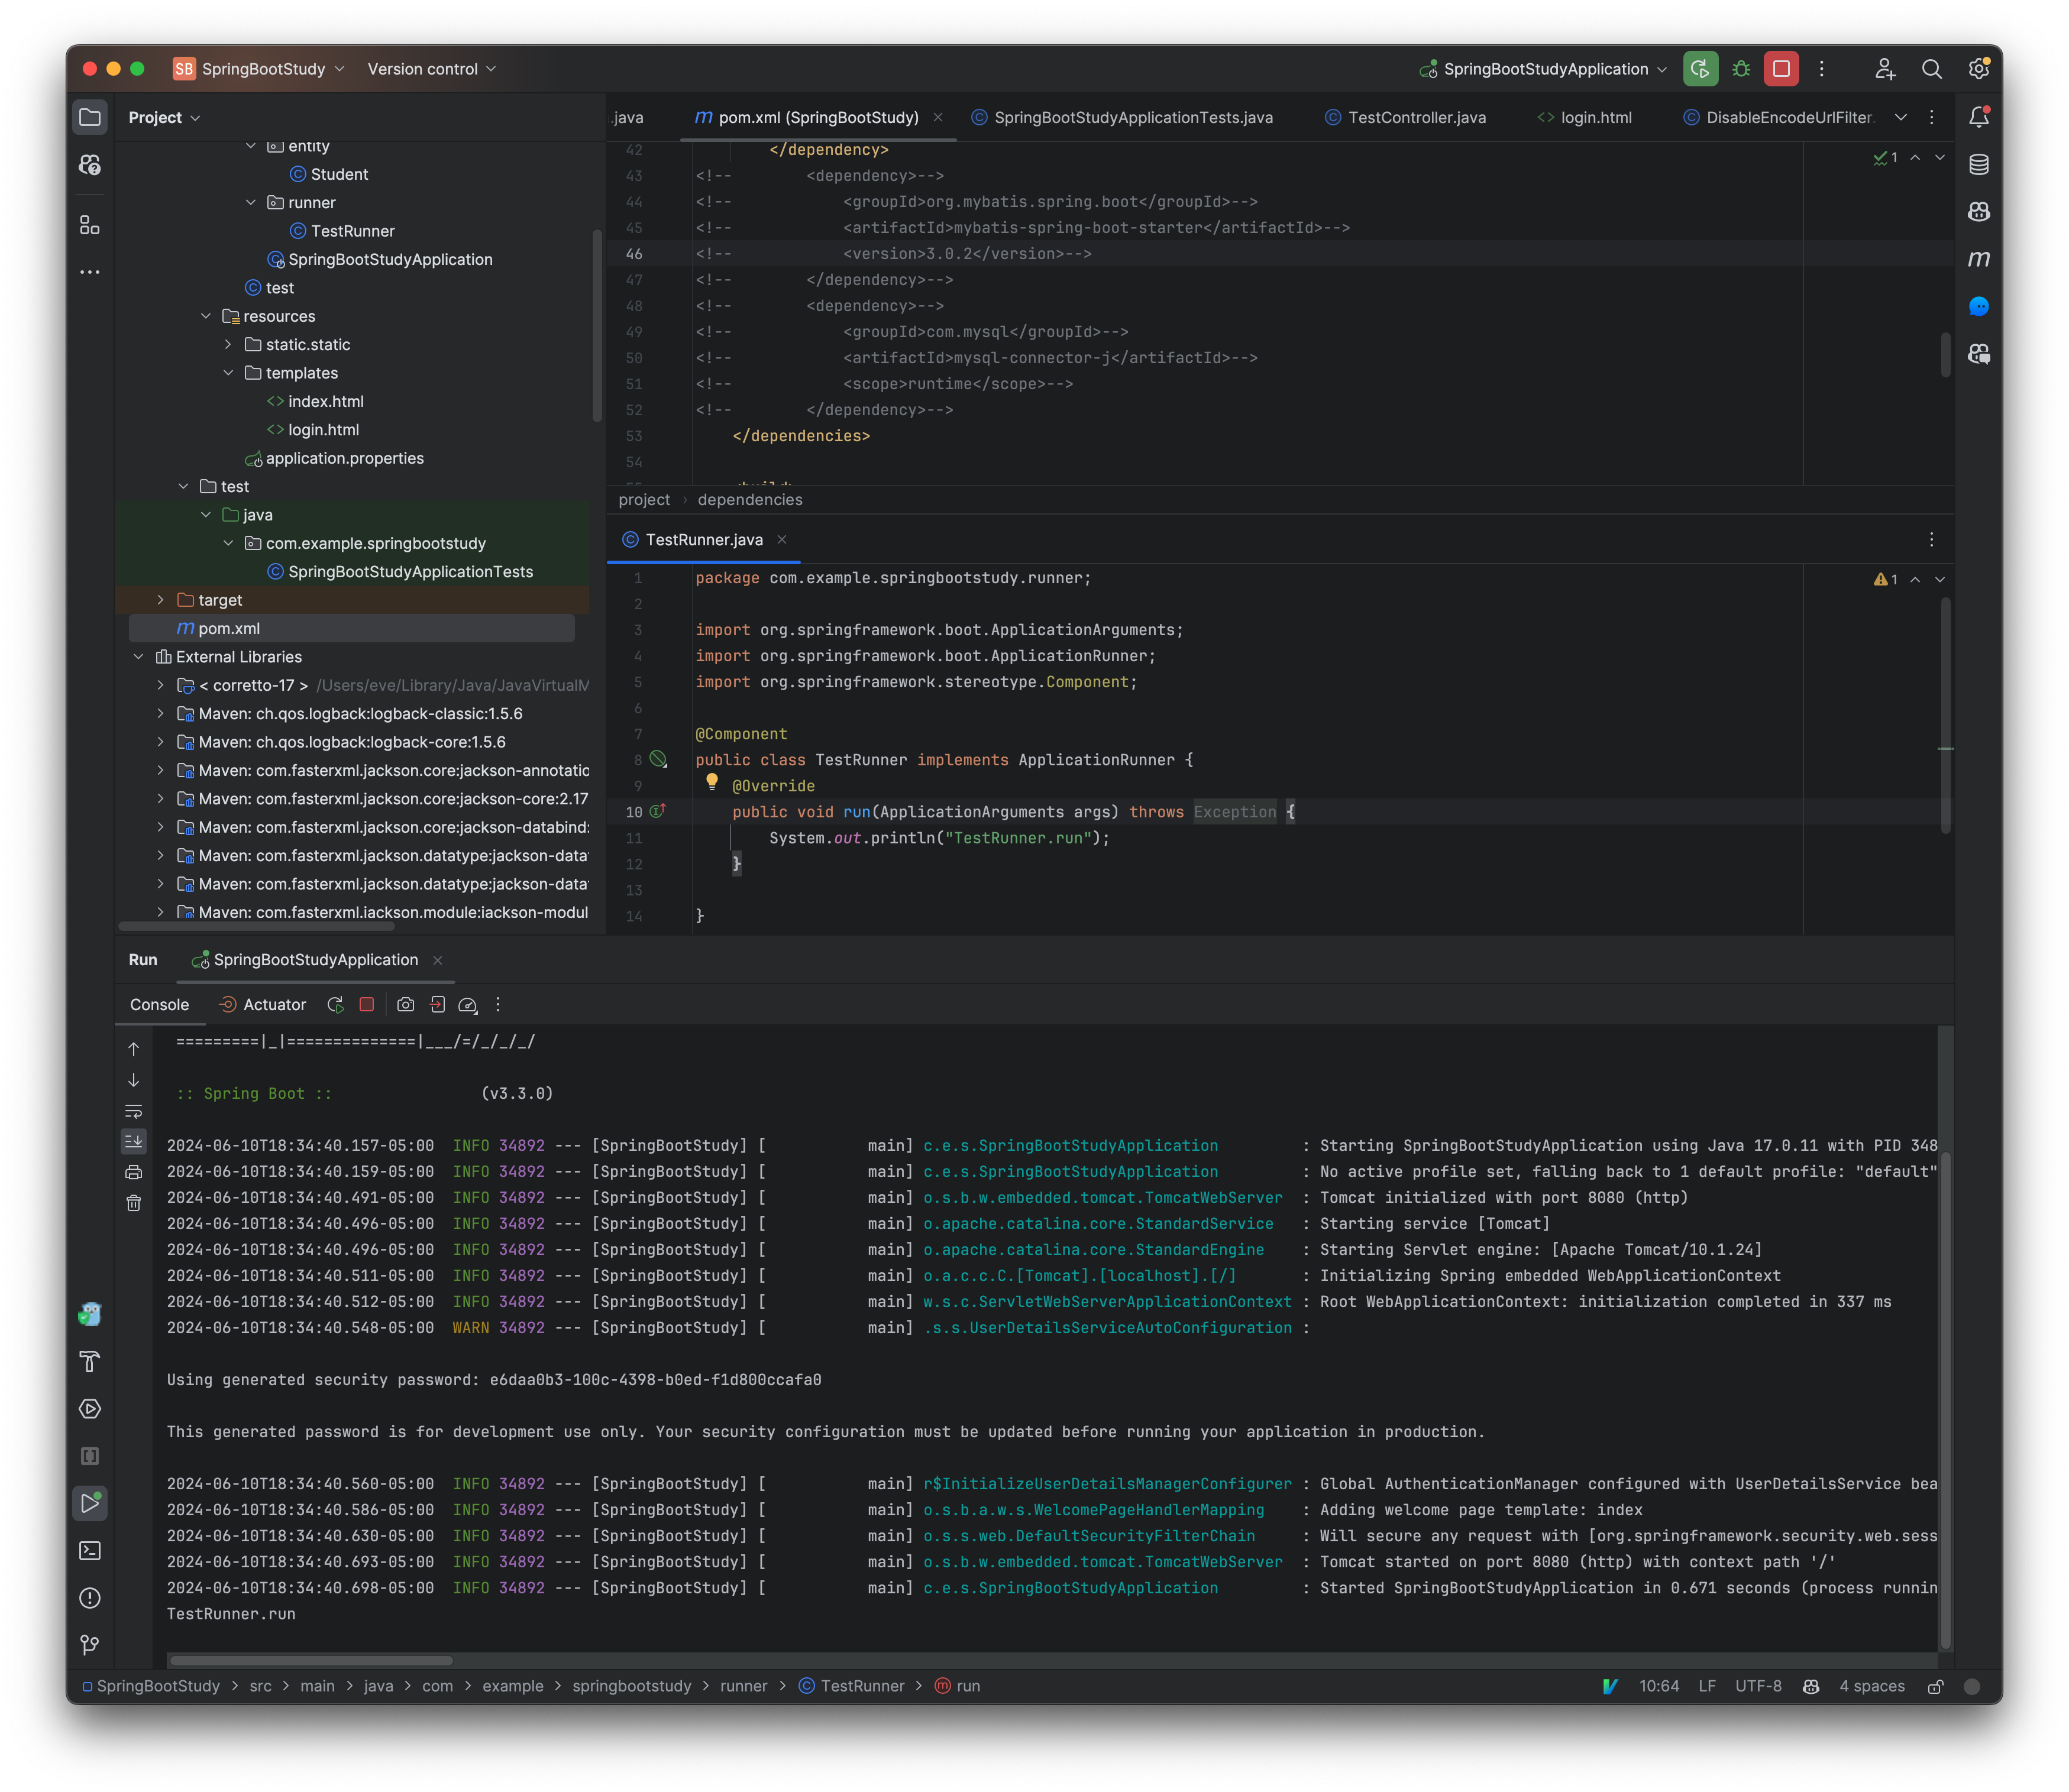Toggle the Project tool window visibility

90,116
